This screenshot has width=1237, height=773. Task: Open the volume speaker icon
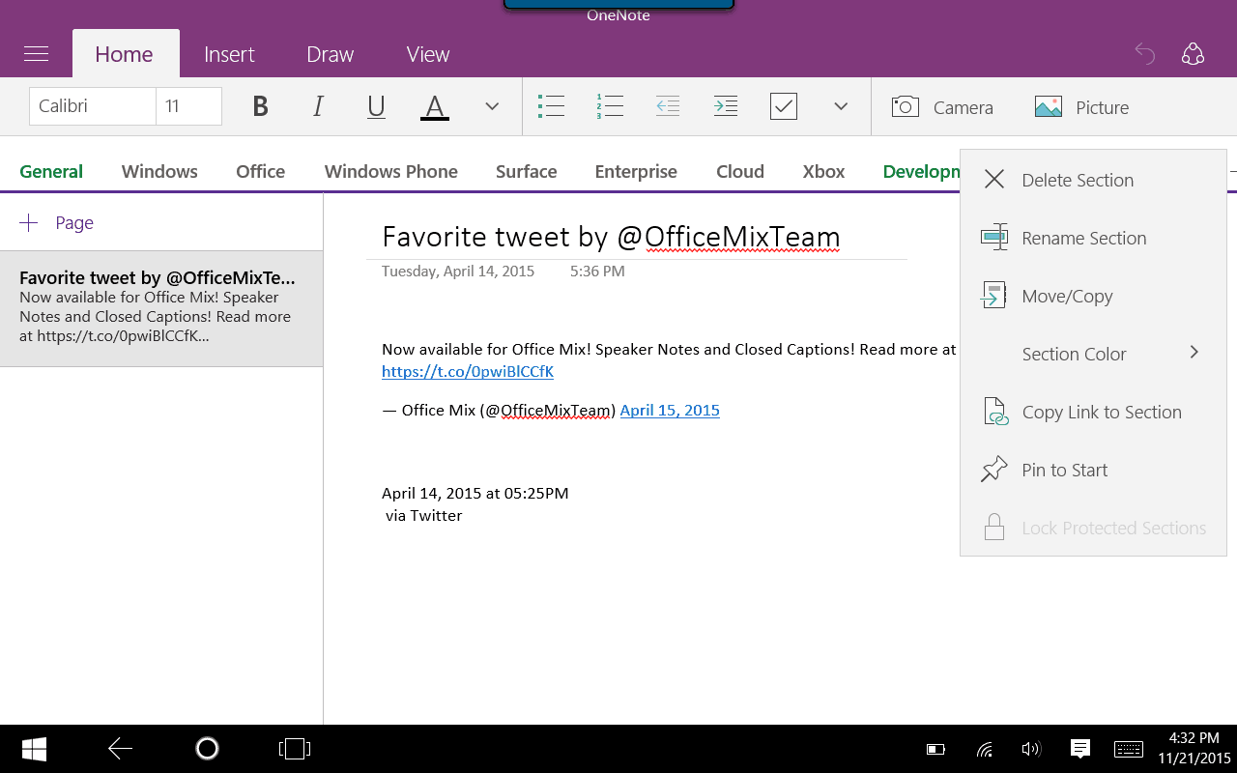1031,749
